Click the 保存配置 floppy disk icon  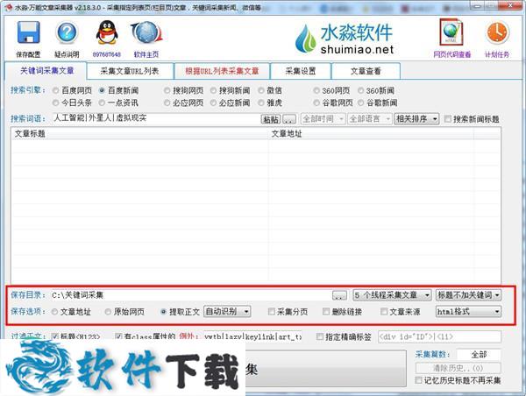(28, 34)
